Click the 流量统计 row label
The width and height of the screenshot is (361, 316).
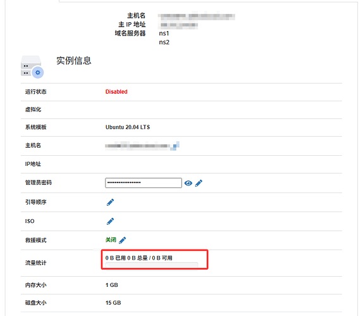tap(35, 263)
